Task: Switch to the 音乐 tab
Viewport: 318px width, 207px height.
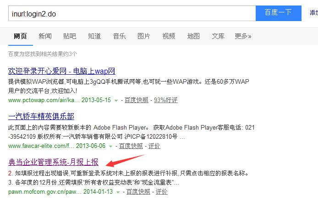Action: [x=119, y=36]
